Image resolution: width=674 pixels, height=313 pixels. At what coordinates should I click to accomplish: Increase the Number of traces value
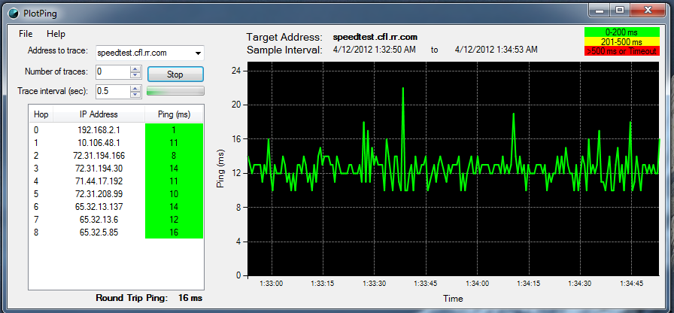pyautogui.click(x=136, y=69)
